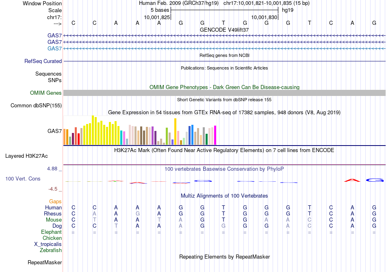Click Repeating Elements by RepeatMasker title

tap(224, 257)
